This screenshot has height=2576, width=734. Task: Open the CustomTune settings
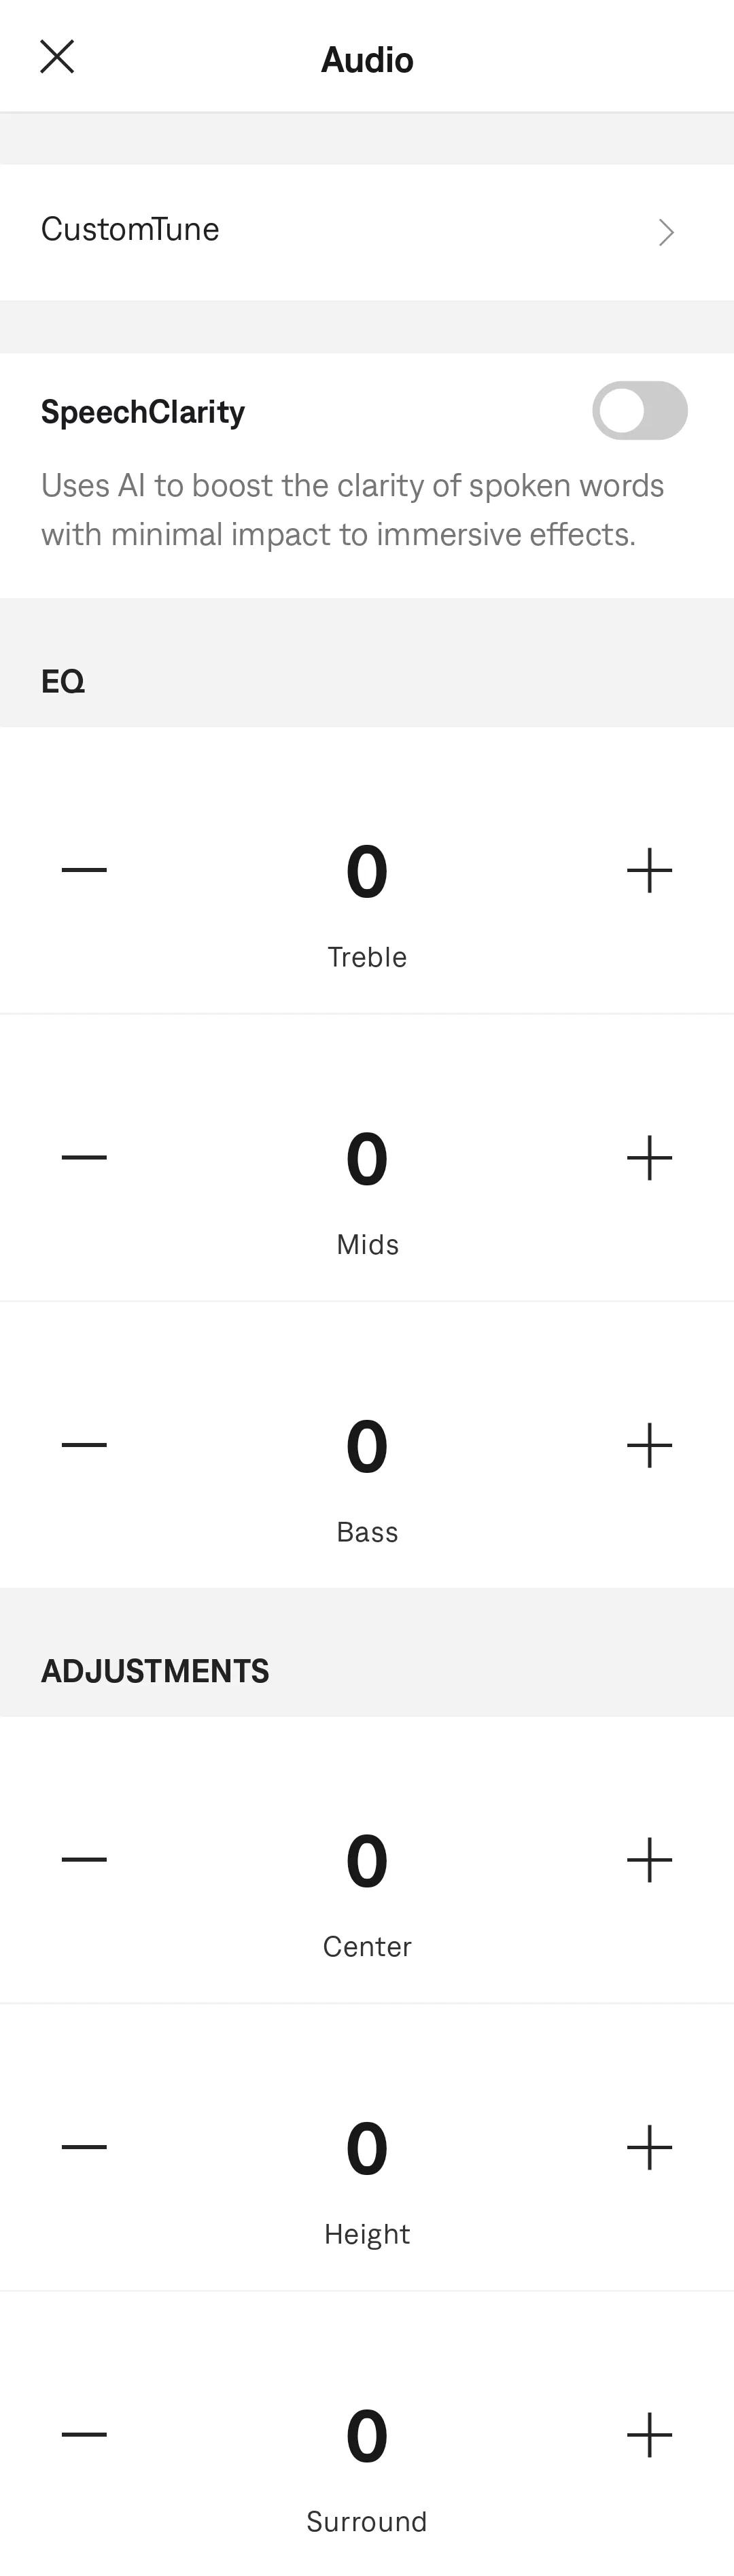click(367, 232)
